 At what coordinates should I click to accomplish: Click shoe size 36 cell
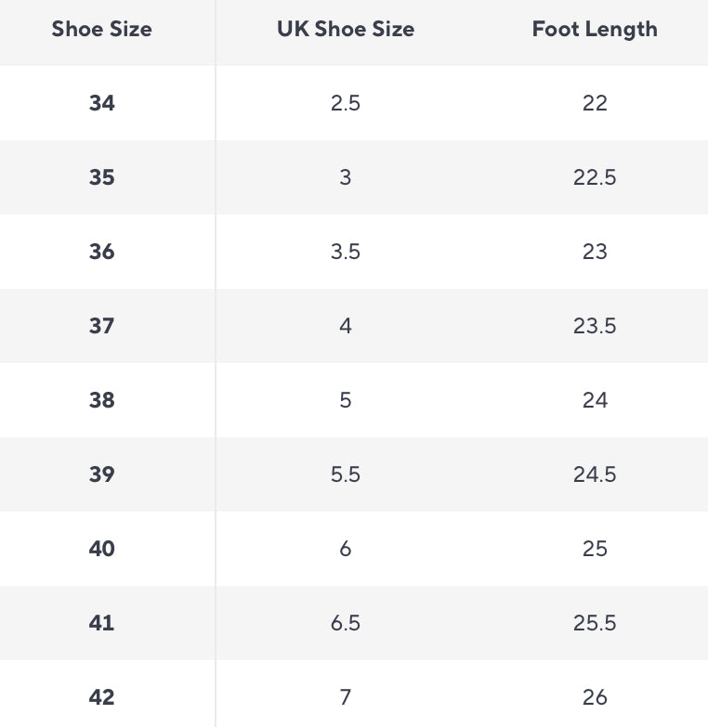(x=101, y=252)
